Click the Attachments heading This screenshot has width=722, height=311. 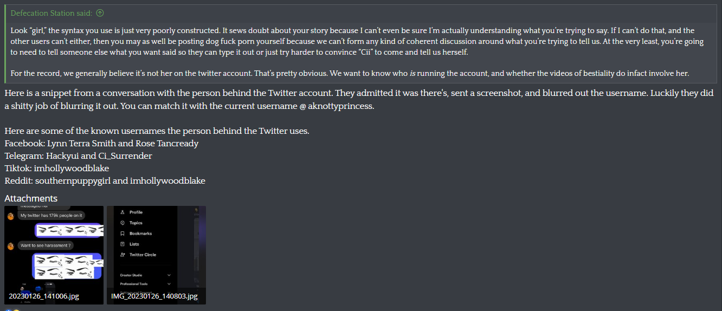coord(31,198)
